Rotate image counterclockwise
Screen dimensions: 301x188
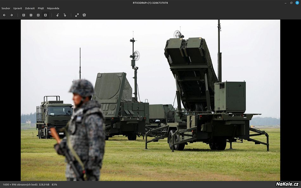click(57, 15)
